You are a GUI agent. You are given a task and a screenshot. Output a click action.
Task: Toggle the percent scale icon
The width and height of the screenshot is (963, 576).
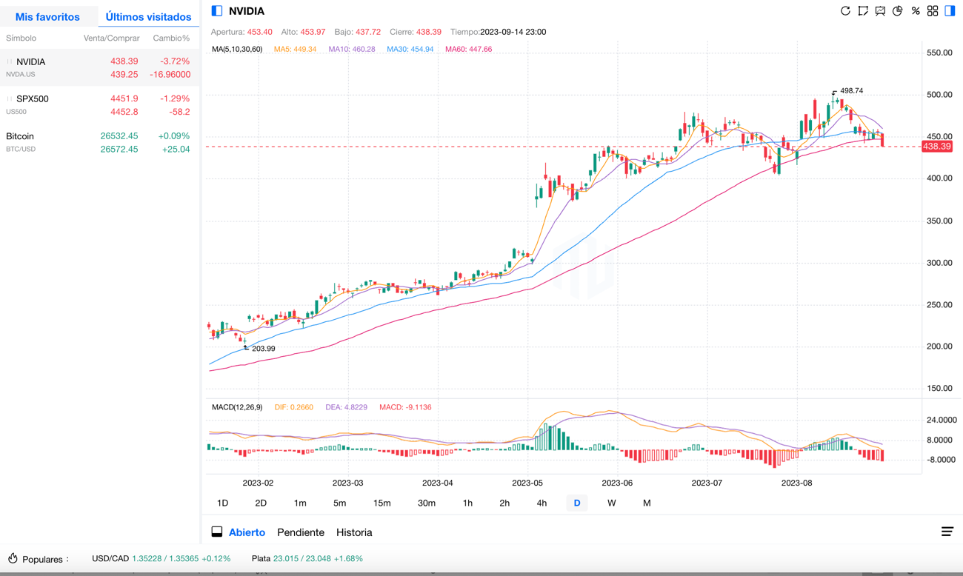point(916,11)
